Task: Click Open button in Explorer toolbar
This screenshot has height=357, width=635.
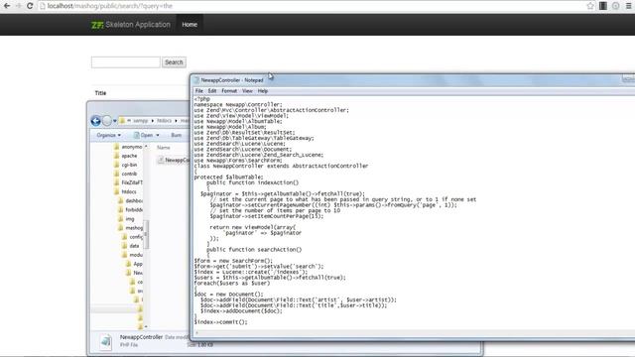Action: click(x=144, y=135)
